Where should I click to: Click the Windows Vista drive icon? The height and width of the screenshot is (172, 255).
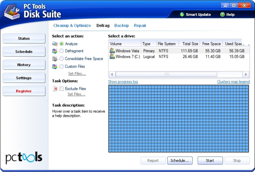(x=112, y=51)
